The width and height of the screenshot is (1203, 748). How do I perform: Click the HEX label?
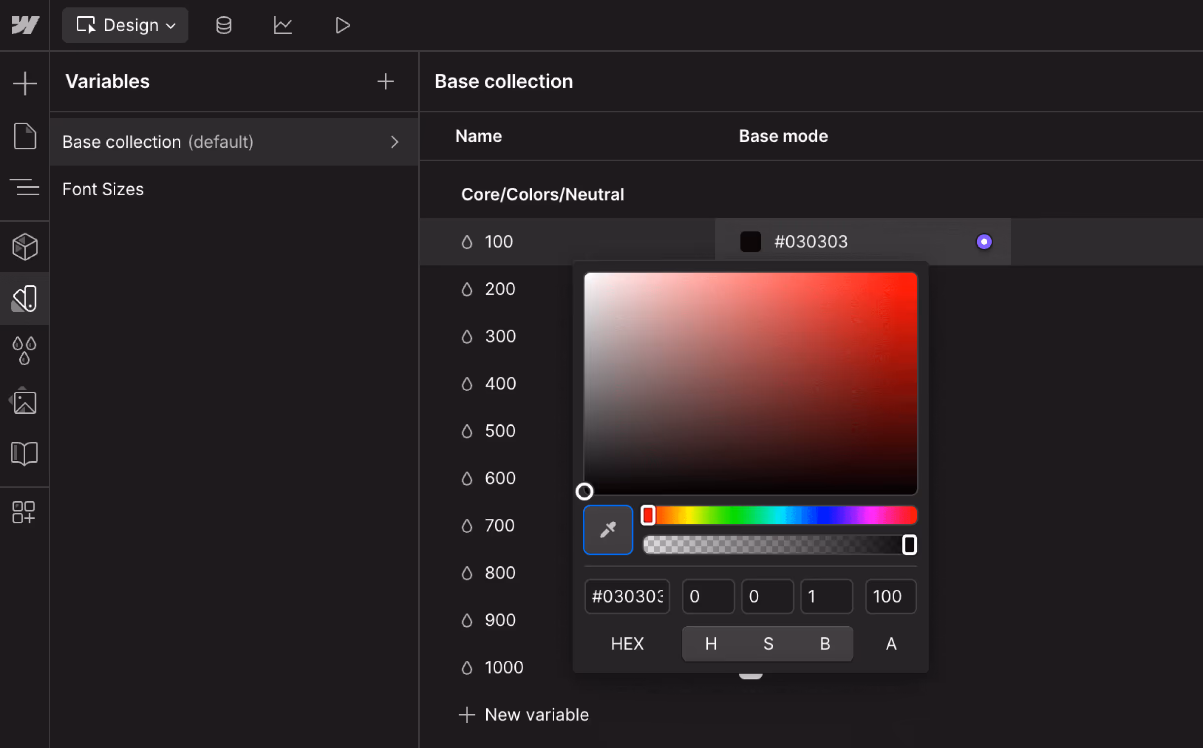627,644
